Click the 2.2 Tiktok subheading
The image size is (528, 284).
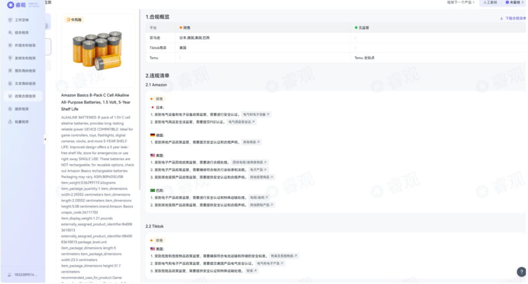(155, 226)
